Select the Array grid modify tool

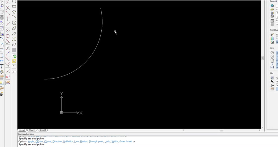[x=2, y=17]
